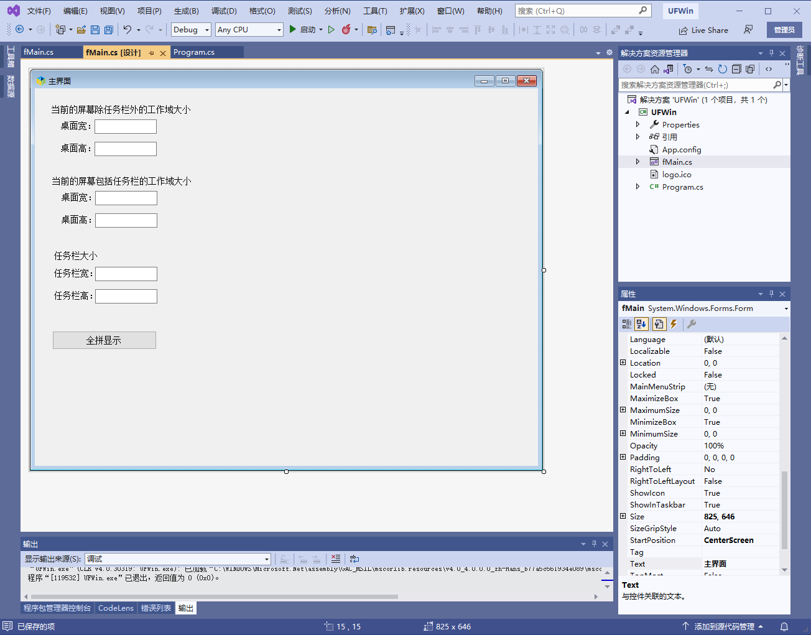
Task: Click the Pending Changes Filter clock icon
Action: pyautogui.click(x=687, y=69)
